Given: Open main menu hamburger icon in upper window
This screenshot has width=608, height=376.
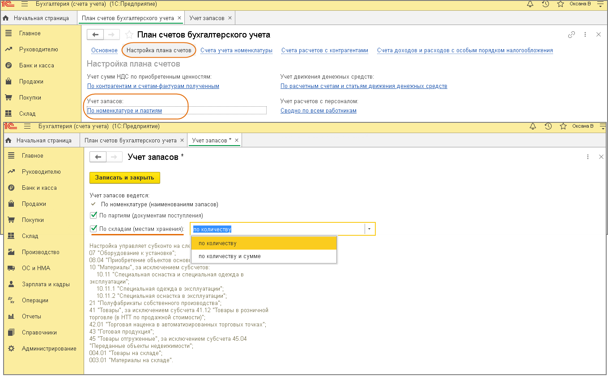Looking at the screenshot, I should pos(25,4).
